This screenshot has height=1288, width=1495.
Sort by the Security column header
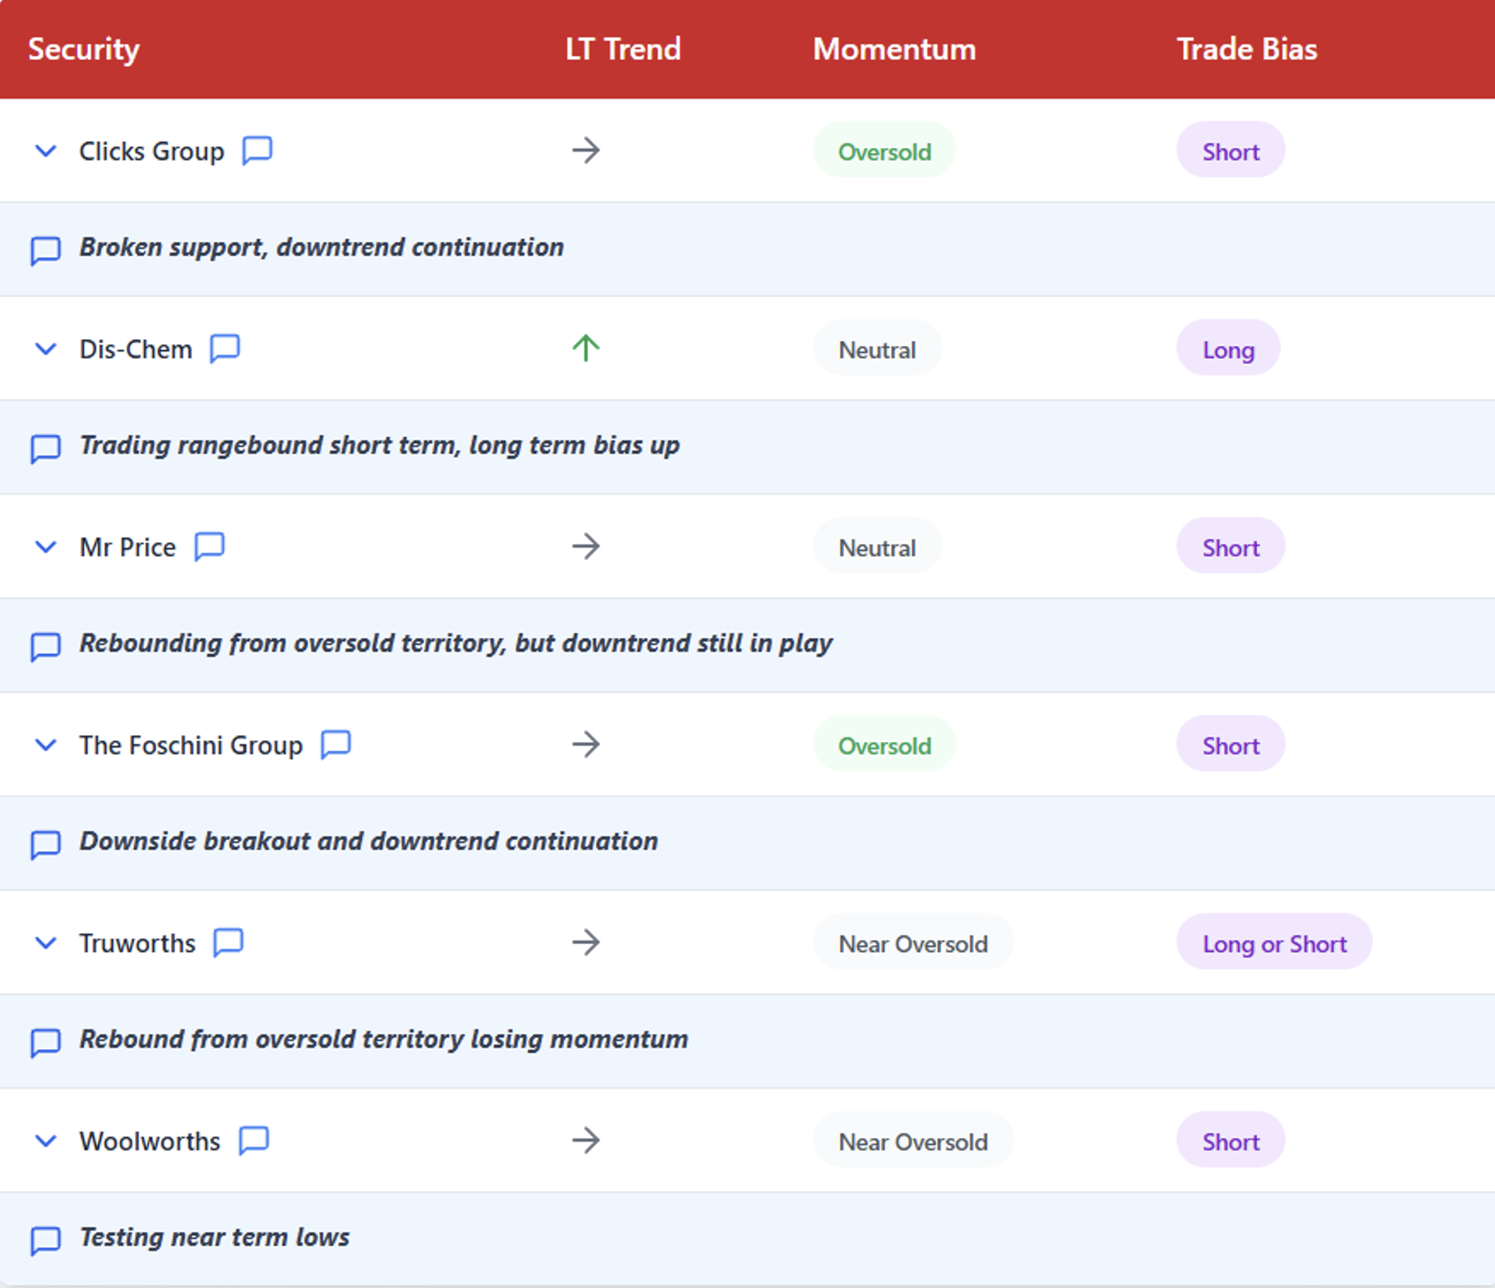(x=84, y=49)
